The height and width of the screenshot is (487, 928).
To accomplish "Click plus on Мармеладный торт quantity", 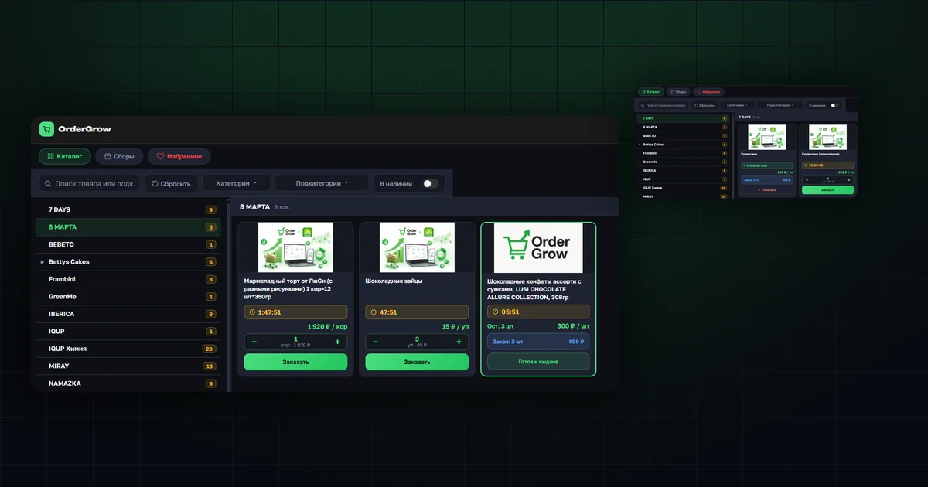I will tap(337, 342).
